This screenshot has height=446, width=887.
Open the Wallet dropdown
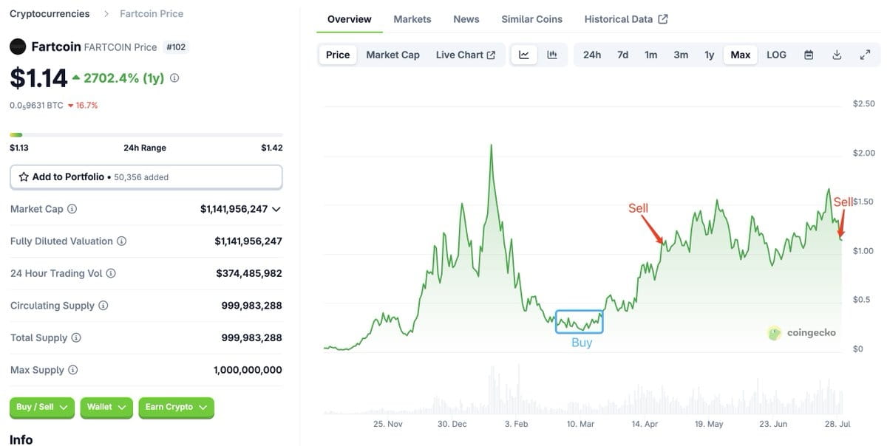coord(106,408)
